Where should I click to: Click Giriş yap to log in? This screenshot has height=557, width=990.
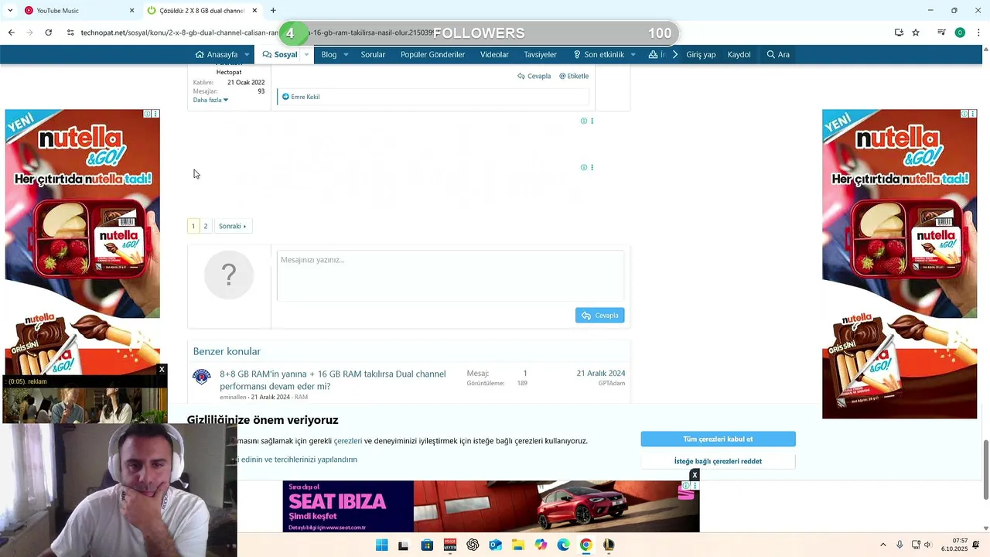pos(701,54)
